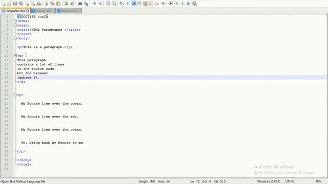Click the Cut scissors icon

click(x=47, y=4)
